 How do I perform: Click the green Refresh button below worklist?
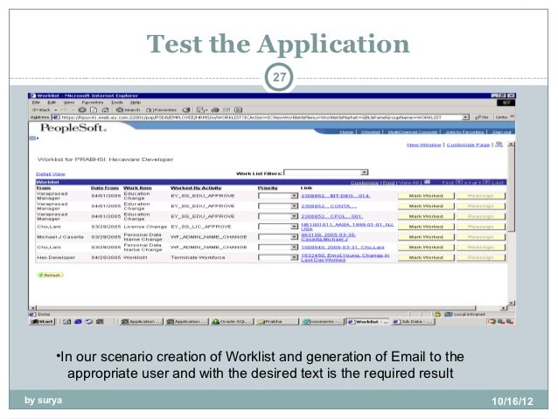[50, 275]
